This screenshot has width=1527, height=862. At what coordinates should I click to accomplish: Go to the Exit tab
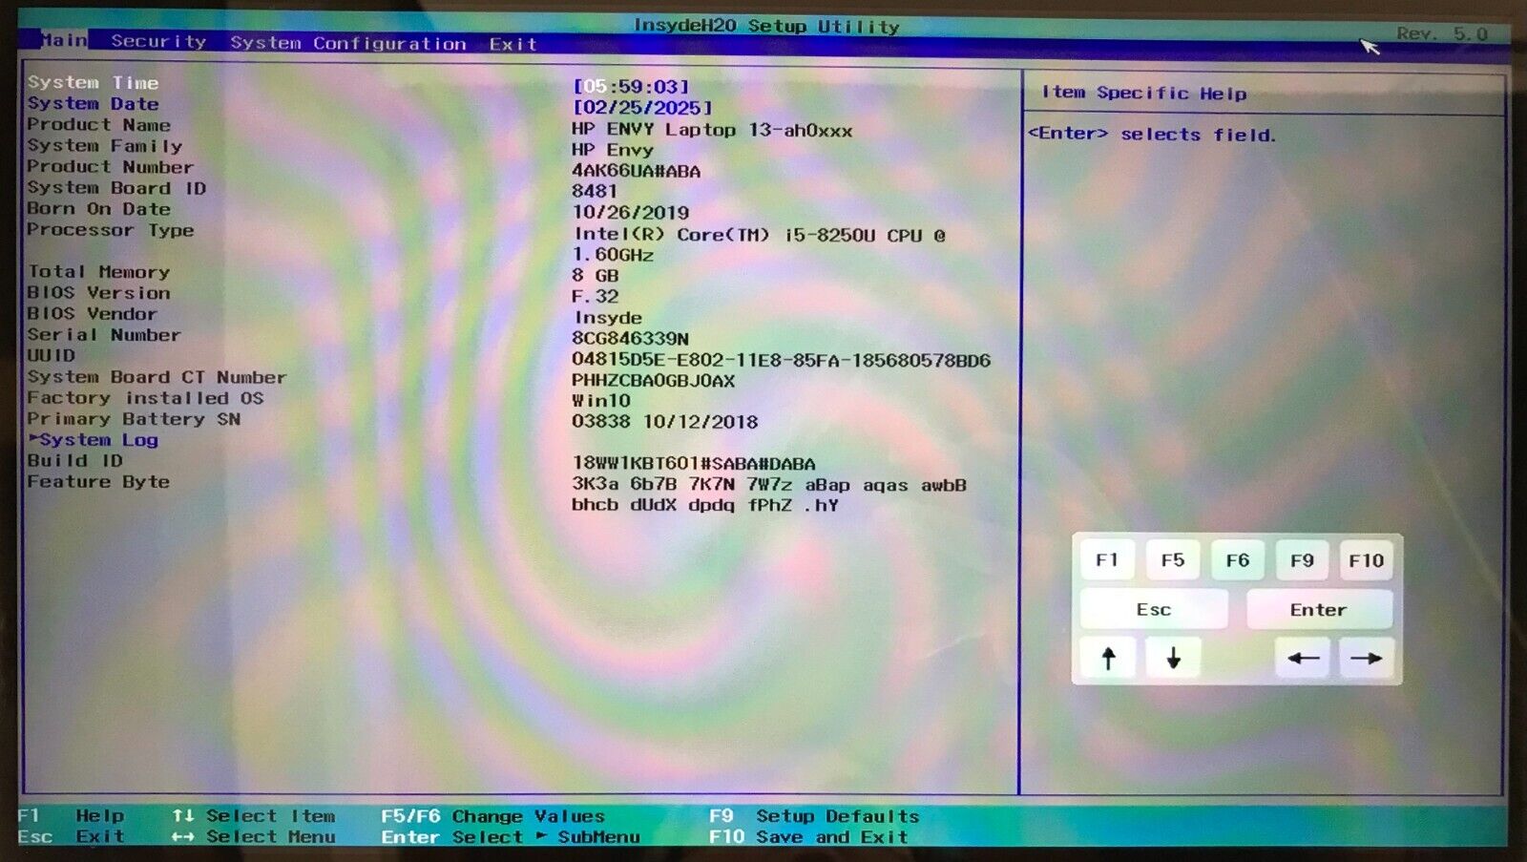(513, 44)
